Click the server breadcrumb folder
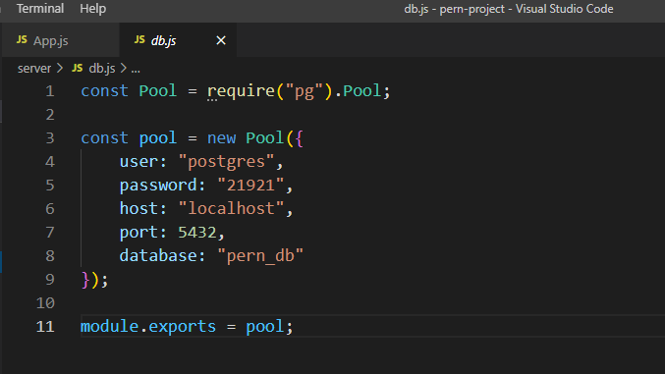665x374 pixels. [34, 69]
